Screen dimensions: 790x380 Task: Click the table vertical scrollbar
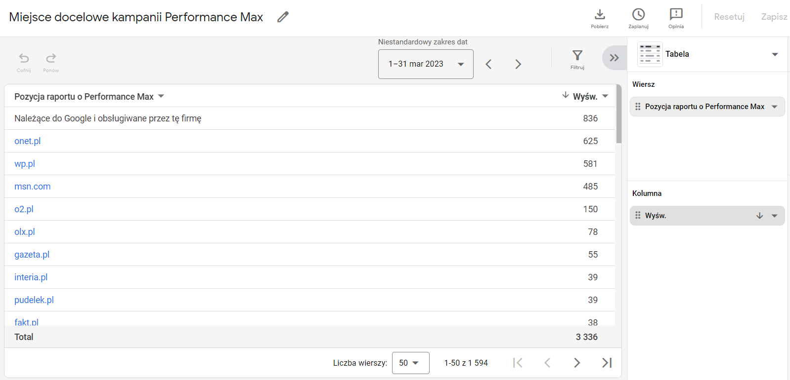pos(619,114)
